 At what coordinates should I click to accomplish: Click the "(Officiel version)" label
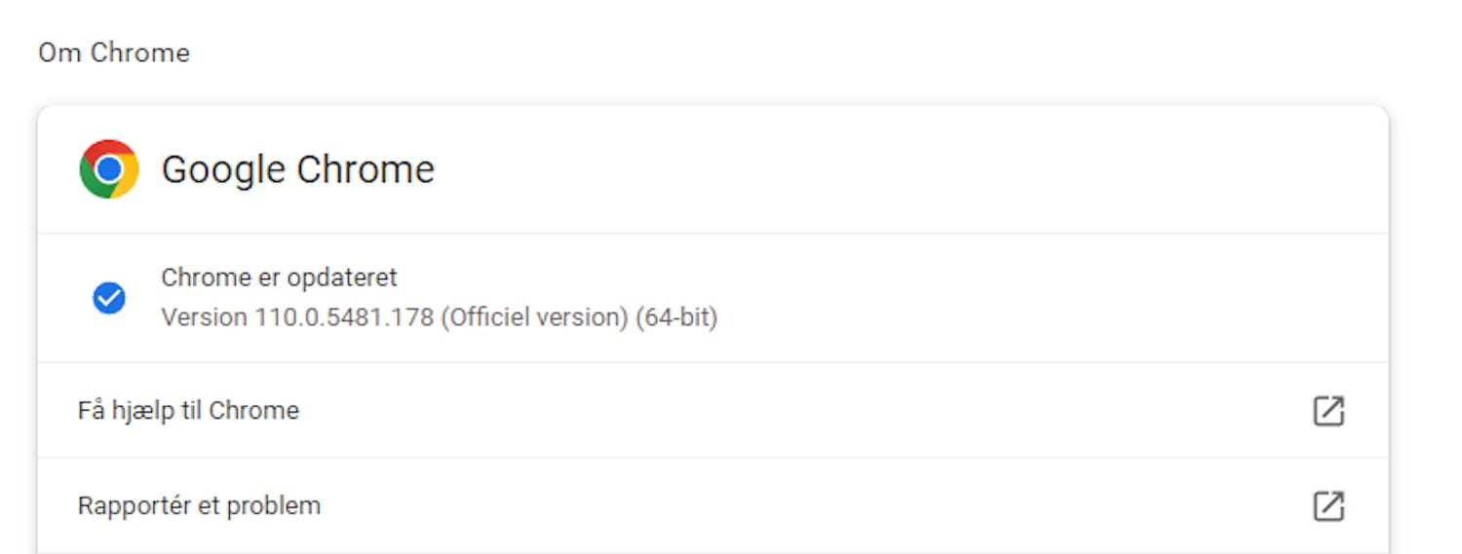[x=534, y=317]
